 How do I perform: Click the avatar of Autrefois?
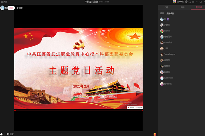(162, 43)
